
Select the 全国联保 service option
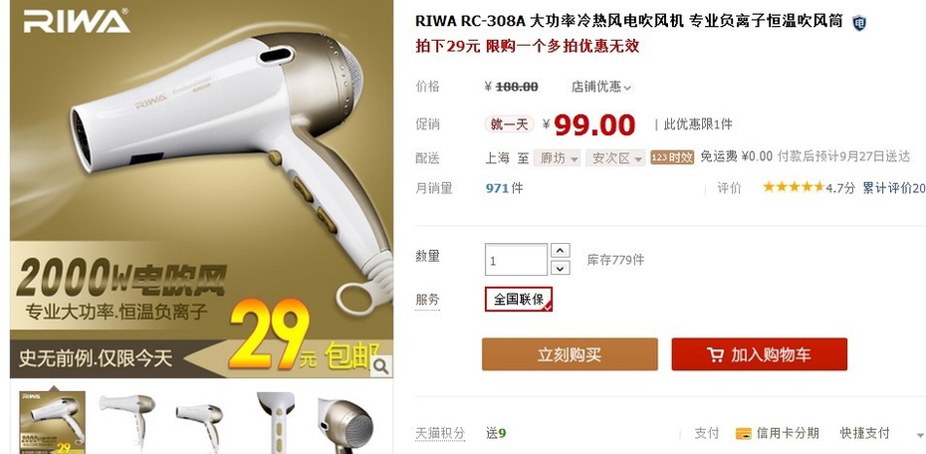tap(519, 300)
